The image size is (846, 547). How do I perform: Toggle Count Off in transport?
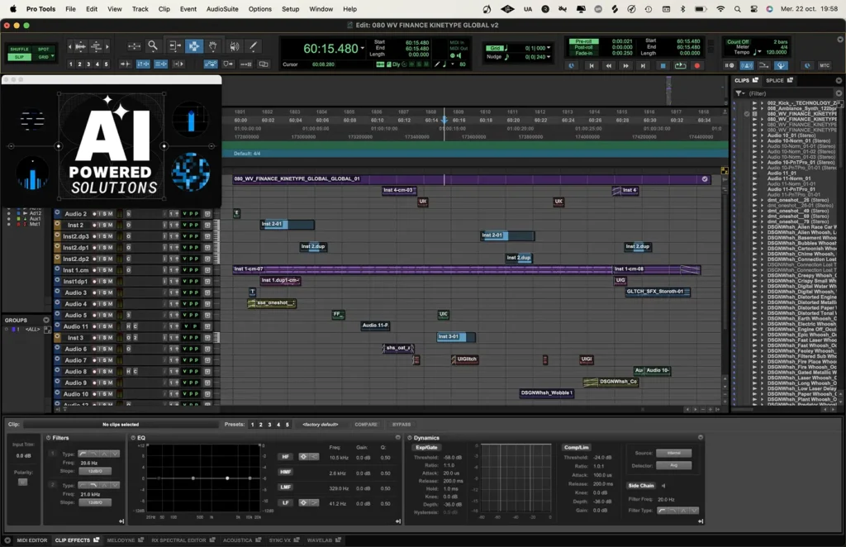point(738,40)
